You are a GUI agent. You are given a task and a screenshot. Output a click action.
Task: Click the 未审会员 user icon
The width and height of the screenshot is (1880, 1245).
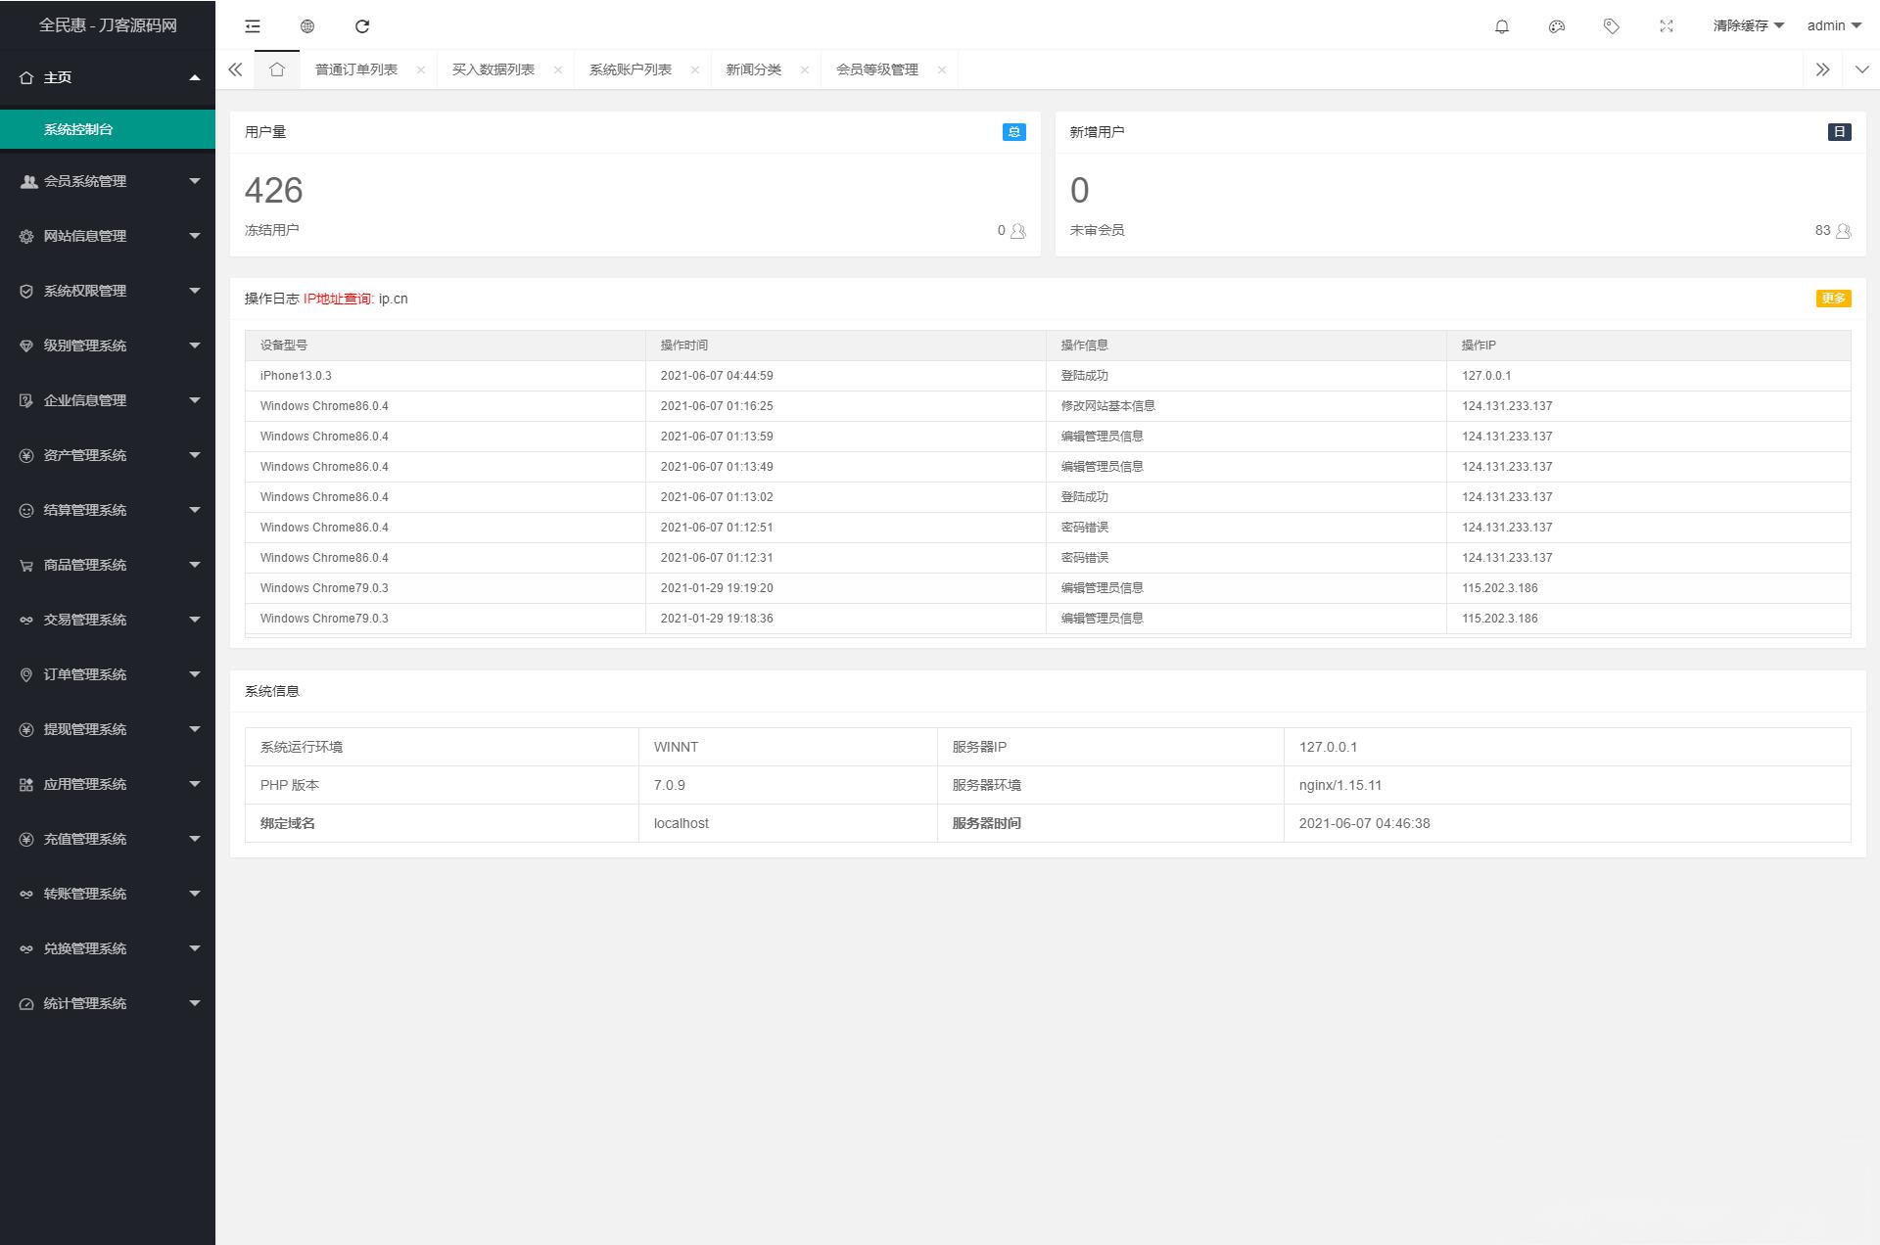tap(1844, 231)
